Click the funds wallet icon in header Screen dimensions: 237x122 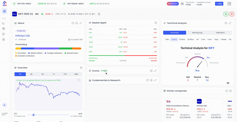point(182,4)
